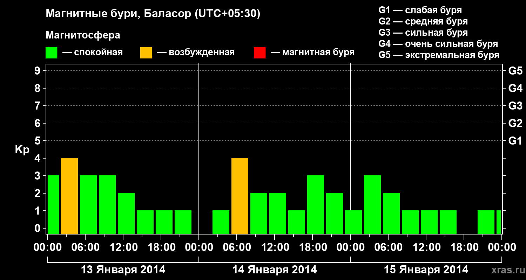The image size is (526, 280).
Task: Click 'G5 — экстремальная буря' legend line
Action: (439, 55)
